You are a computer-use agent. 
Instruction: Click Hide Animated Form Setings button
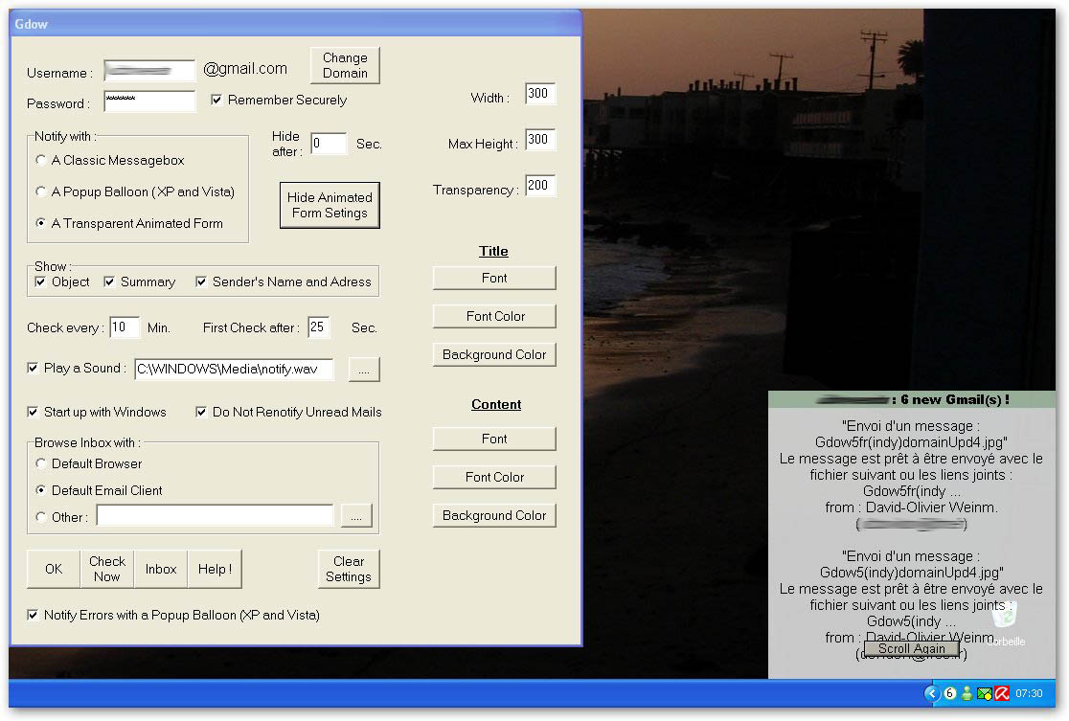(x=330, y=205)
